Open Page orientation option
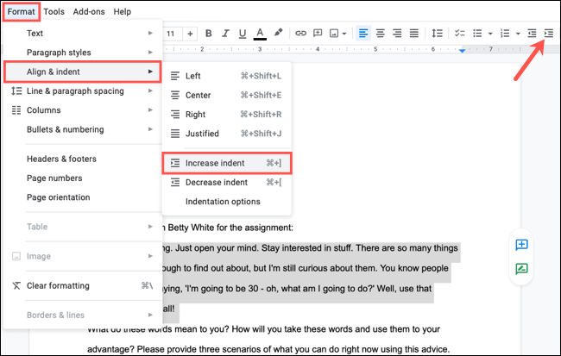Viewport: 561px width, 356px height. 82,197
